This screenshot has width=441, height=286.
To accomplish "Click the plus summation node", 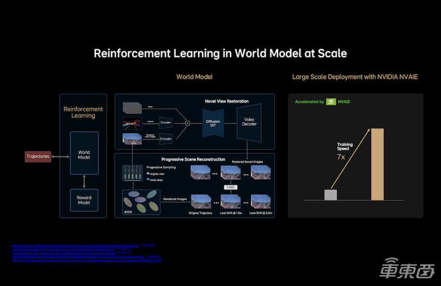I will coord(187,124).
